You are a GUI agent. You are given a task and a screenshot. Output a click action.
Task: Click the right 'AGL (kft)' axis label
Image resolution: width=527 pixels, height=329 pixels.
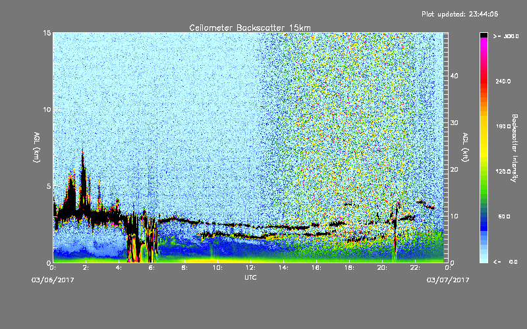pyautogui.click(x=465, y=147)
